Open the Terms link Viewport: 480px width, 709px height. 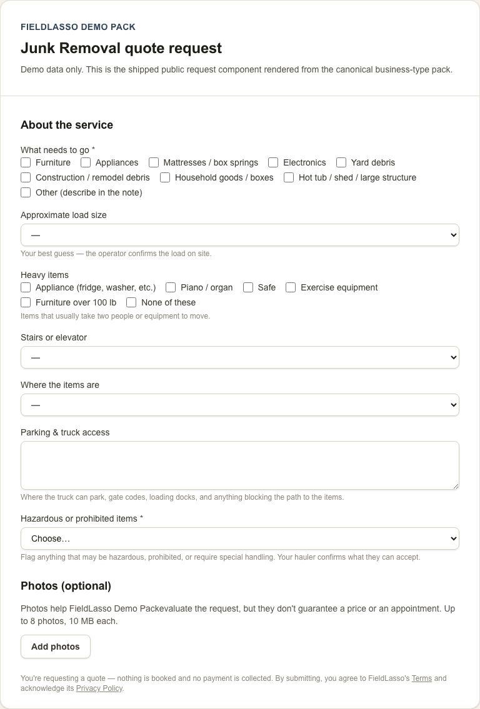tap(422, 678)
